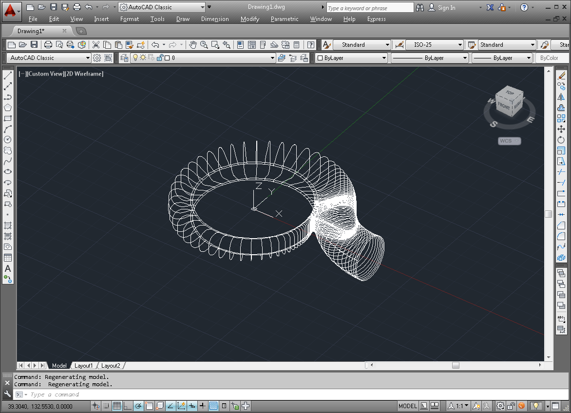Select the Circle draw tool

(8, 140)
